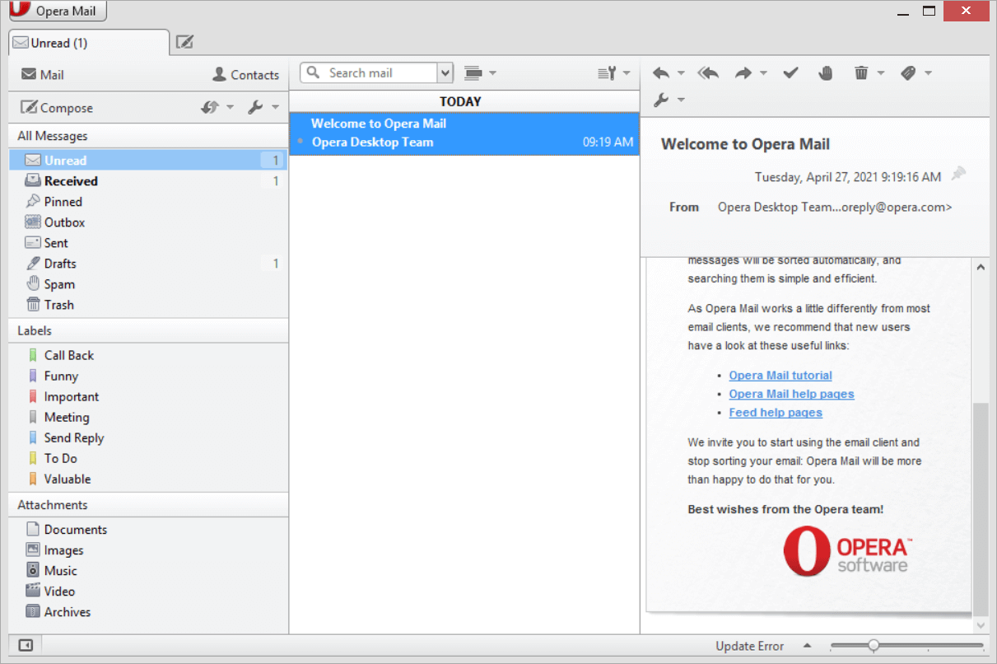Select the Valuable label
This screenshot has width=997, height=664.
click(148, 479)
